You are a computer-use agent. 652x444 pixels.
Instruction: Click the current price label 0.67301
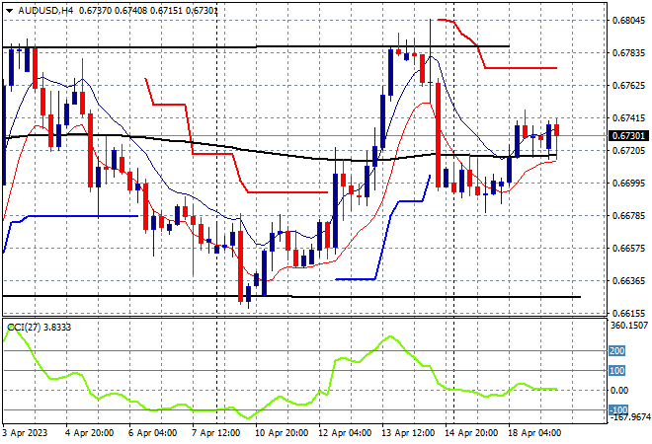coord(628,136)
